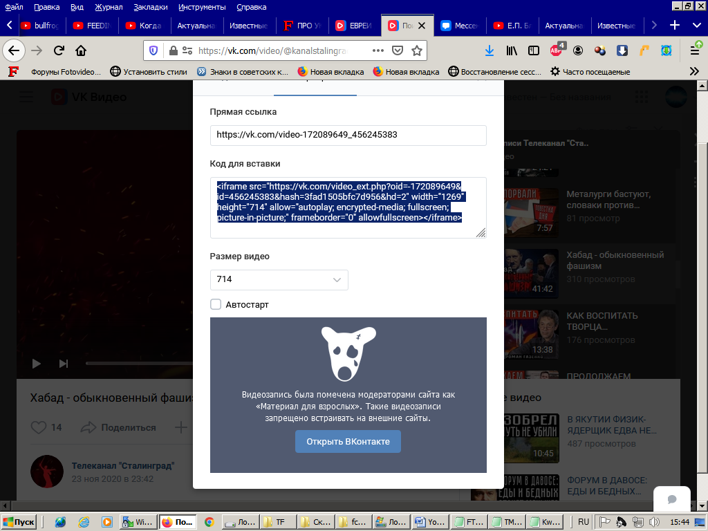Open the Windows Пуск start button
The width and height of the screenshot is (708, 531).
tap(19, 522)
